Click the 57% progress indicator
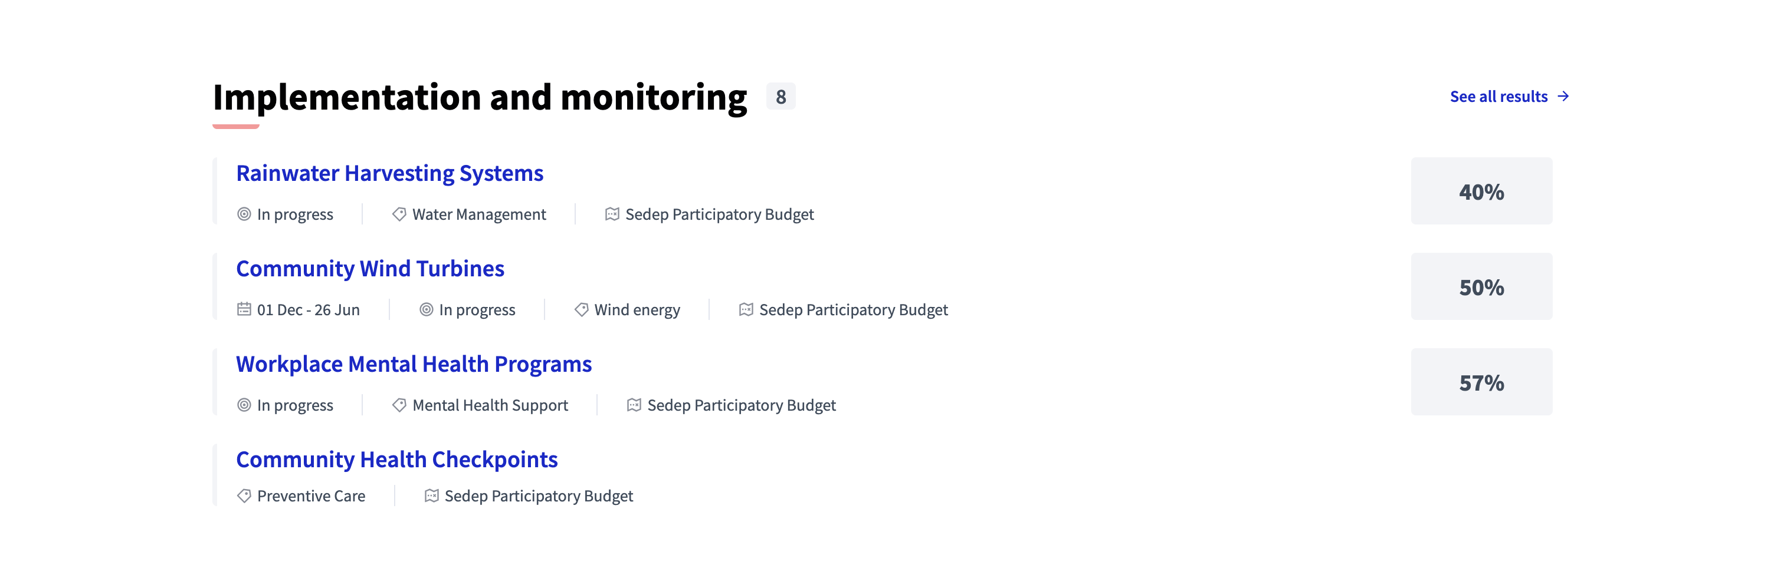 coord(1481,381)
